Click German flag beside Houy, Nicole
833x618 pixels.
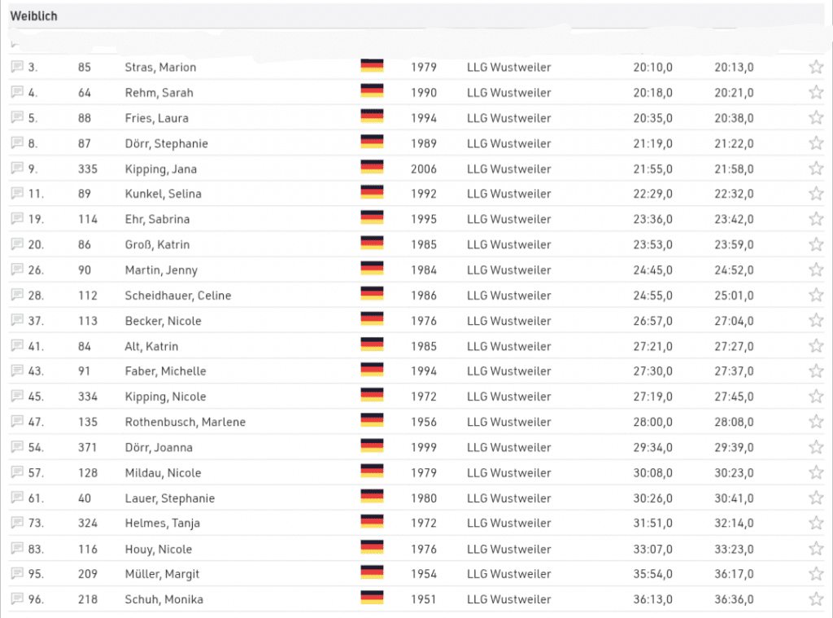pos(372,549)
